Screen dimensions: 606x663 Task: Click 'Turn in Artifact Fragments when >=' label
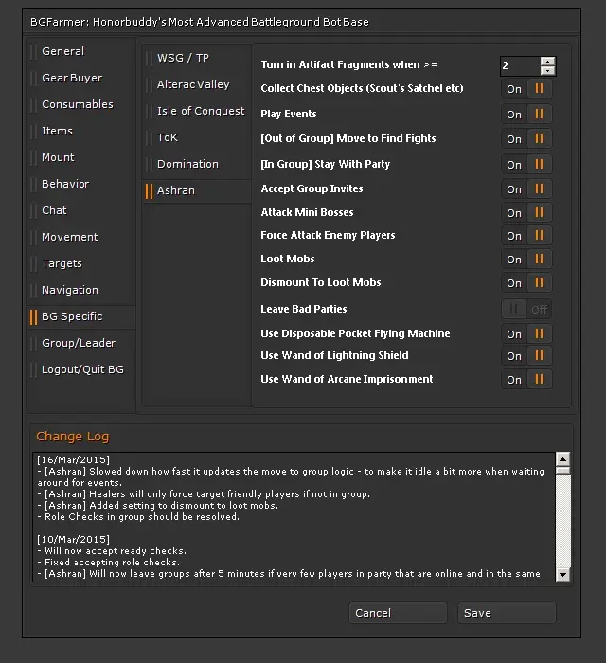coord(349,64)
